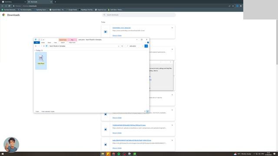
Task: Click Show in folder on last download
Action: pos(117,148)
